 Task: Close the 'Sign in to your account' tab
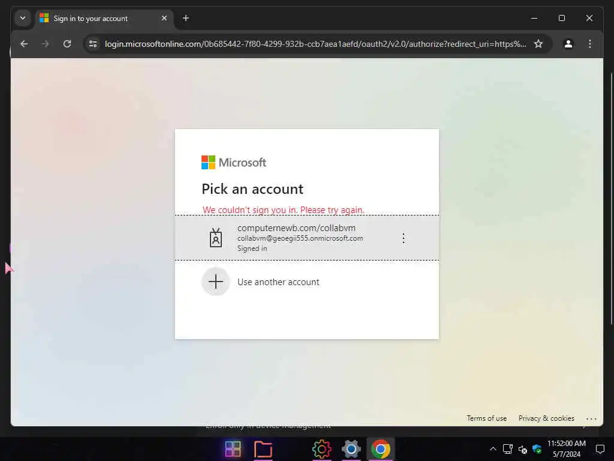pyautogui.click(x=164, y=19)
